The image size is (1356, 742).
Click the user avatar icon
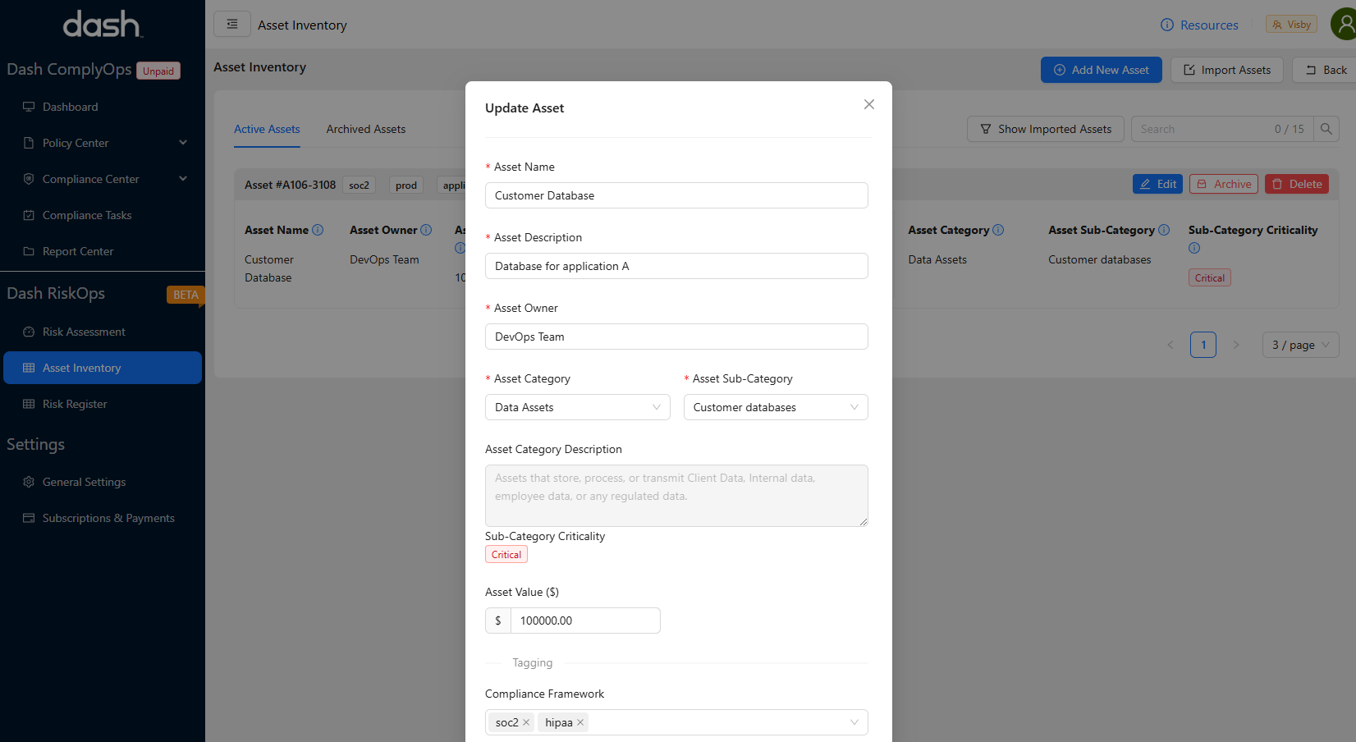(1344, 25)
